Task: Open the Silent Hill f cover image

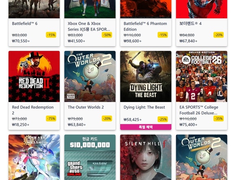Action: coord(146,157)
